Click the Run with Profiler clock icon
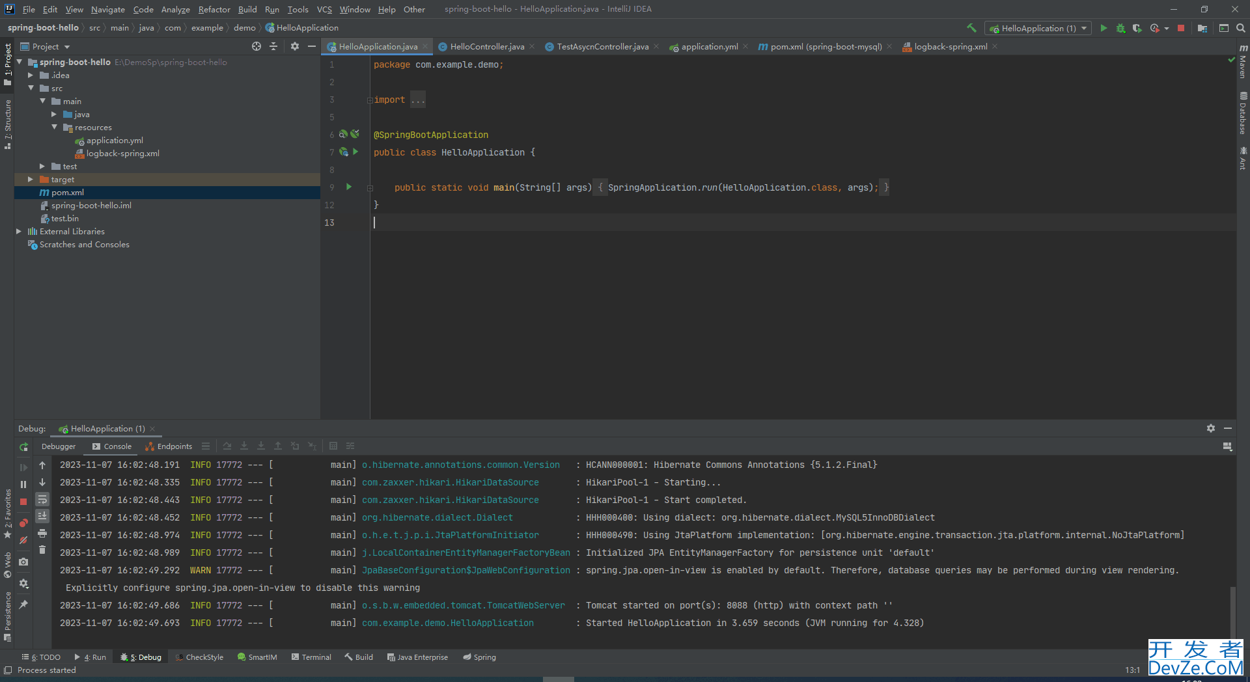The image size is (1250, 682). click(1155, 28)
